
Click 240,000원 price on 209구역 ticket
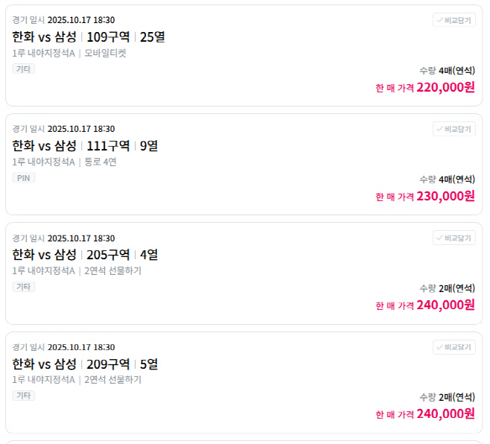tap(445, 413)
